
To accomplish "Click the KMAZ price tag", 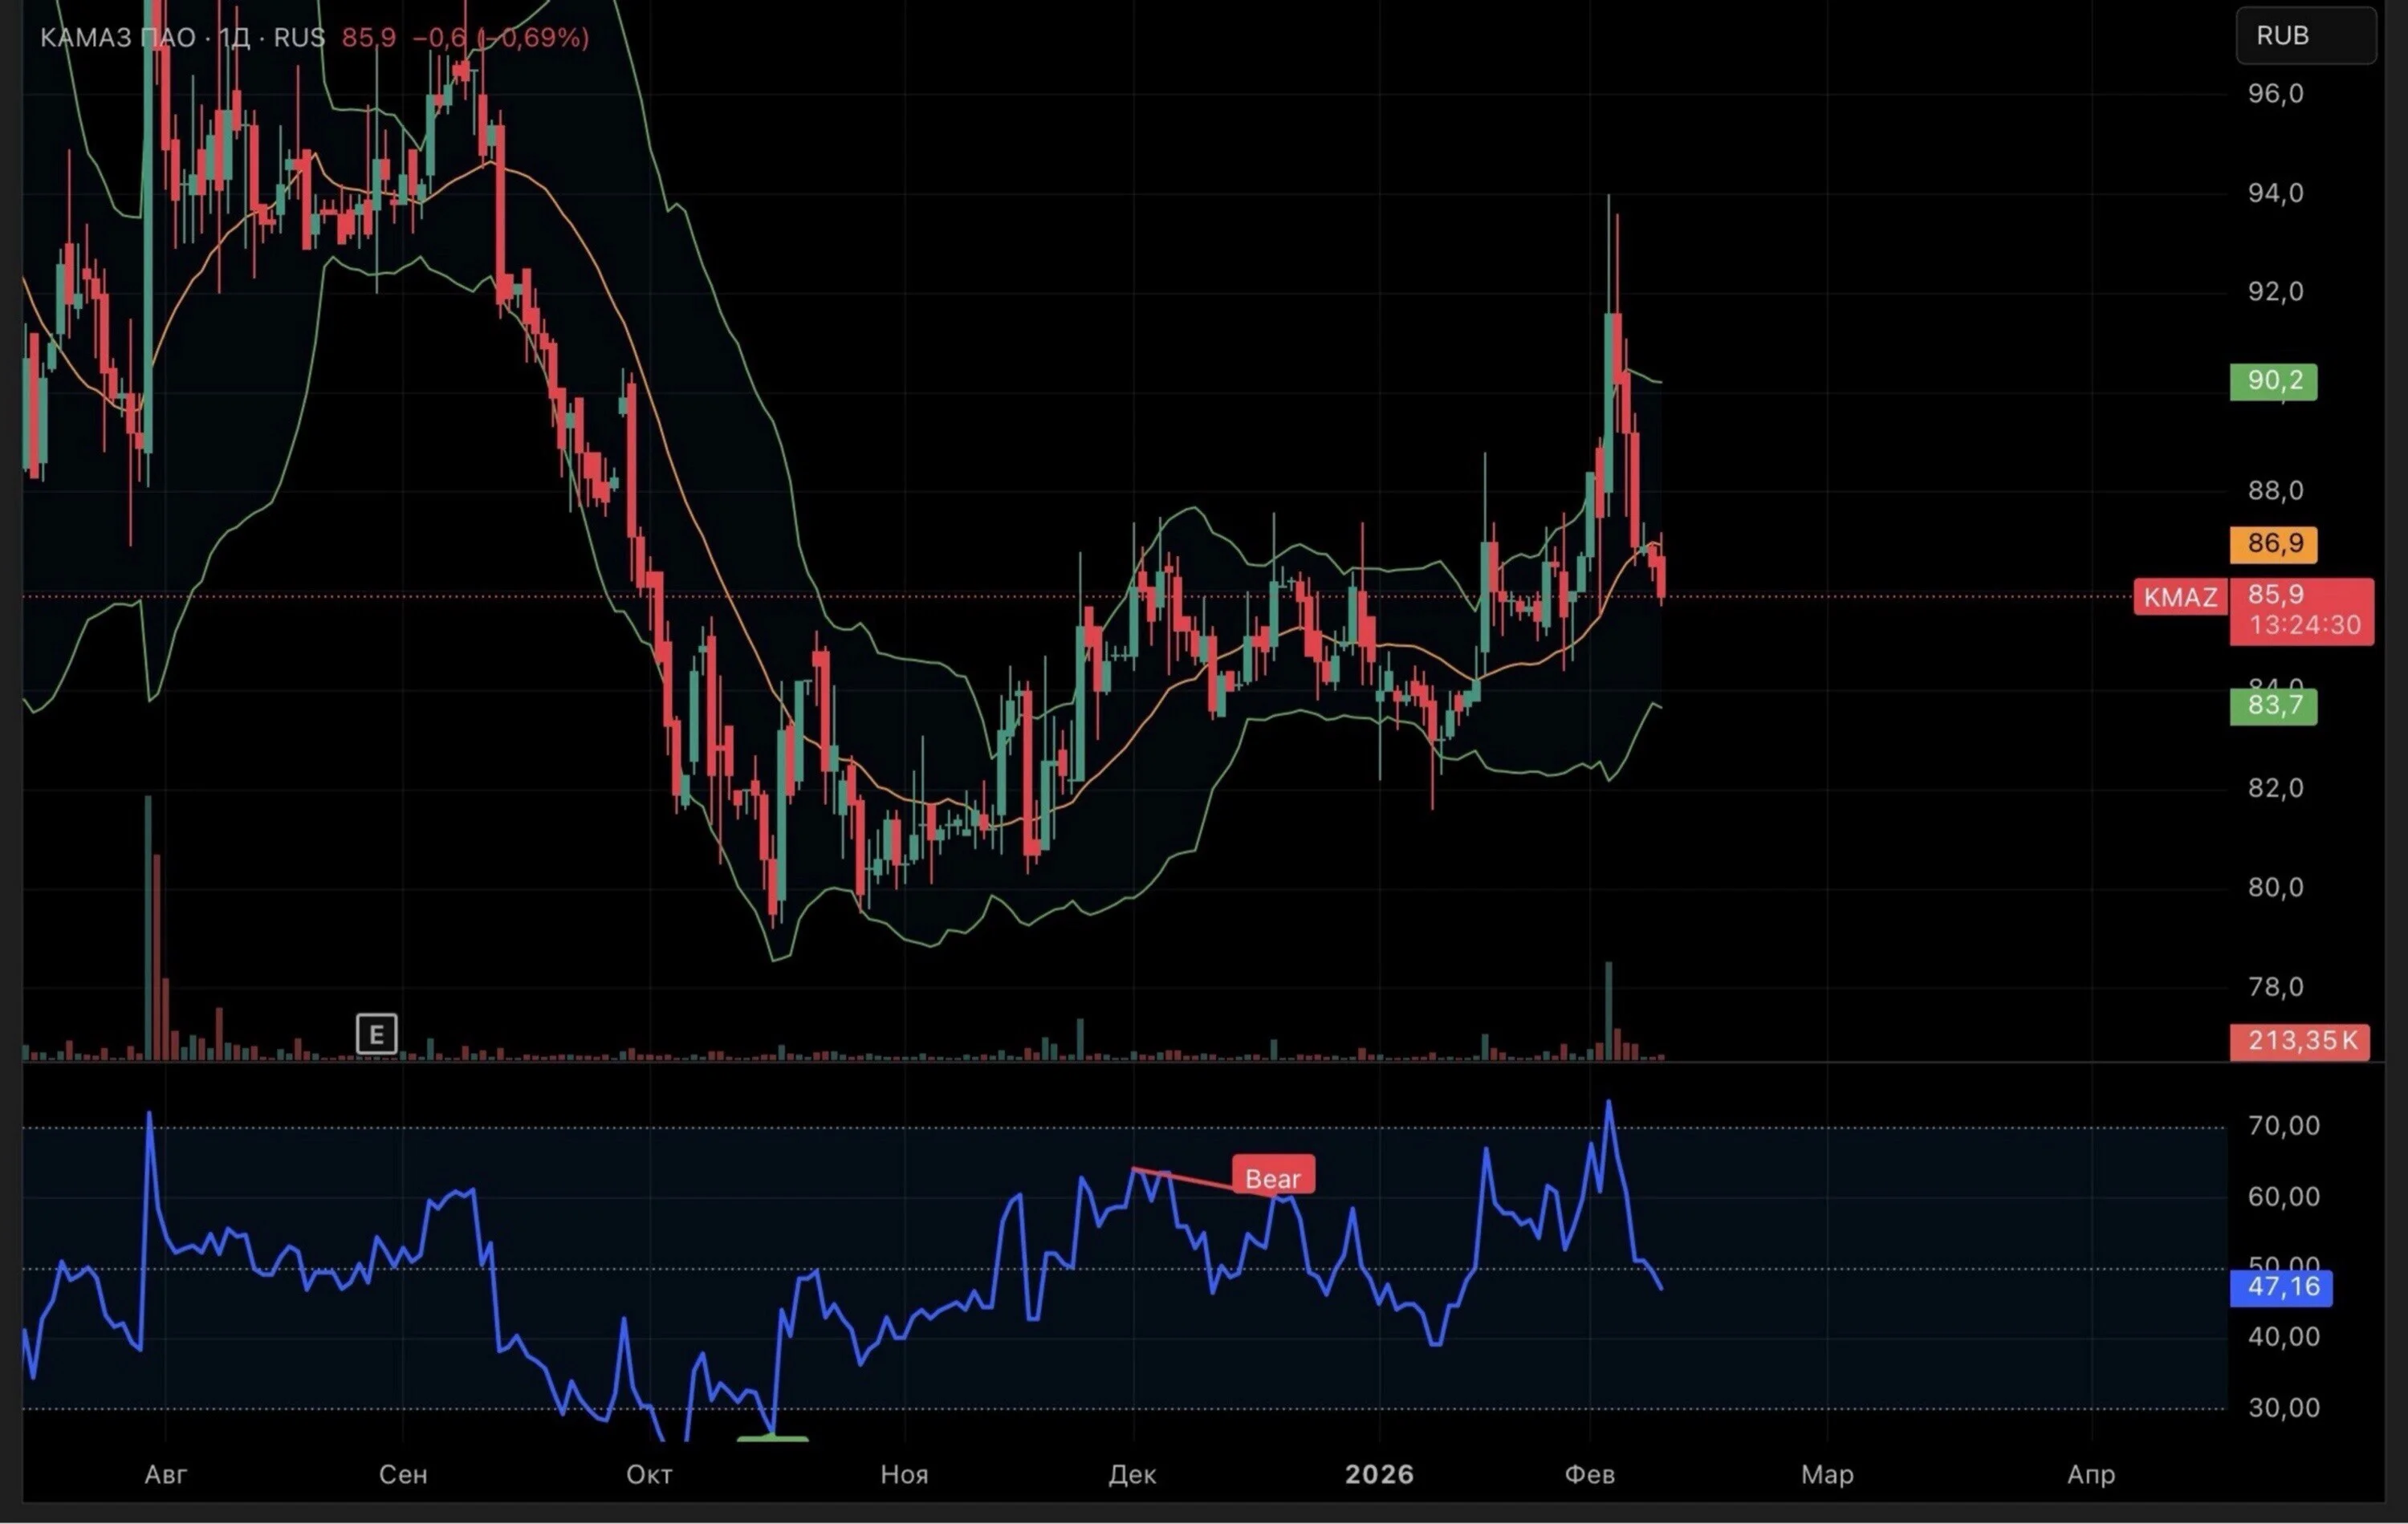I will [x=2180, y=597].
